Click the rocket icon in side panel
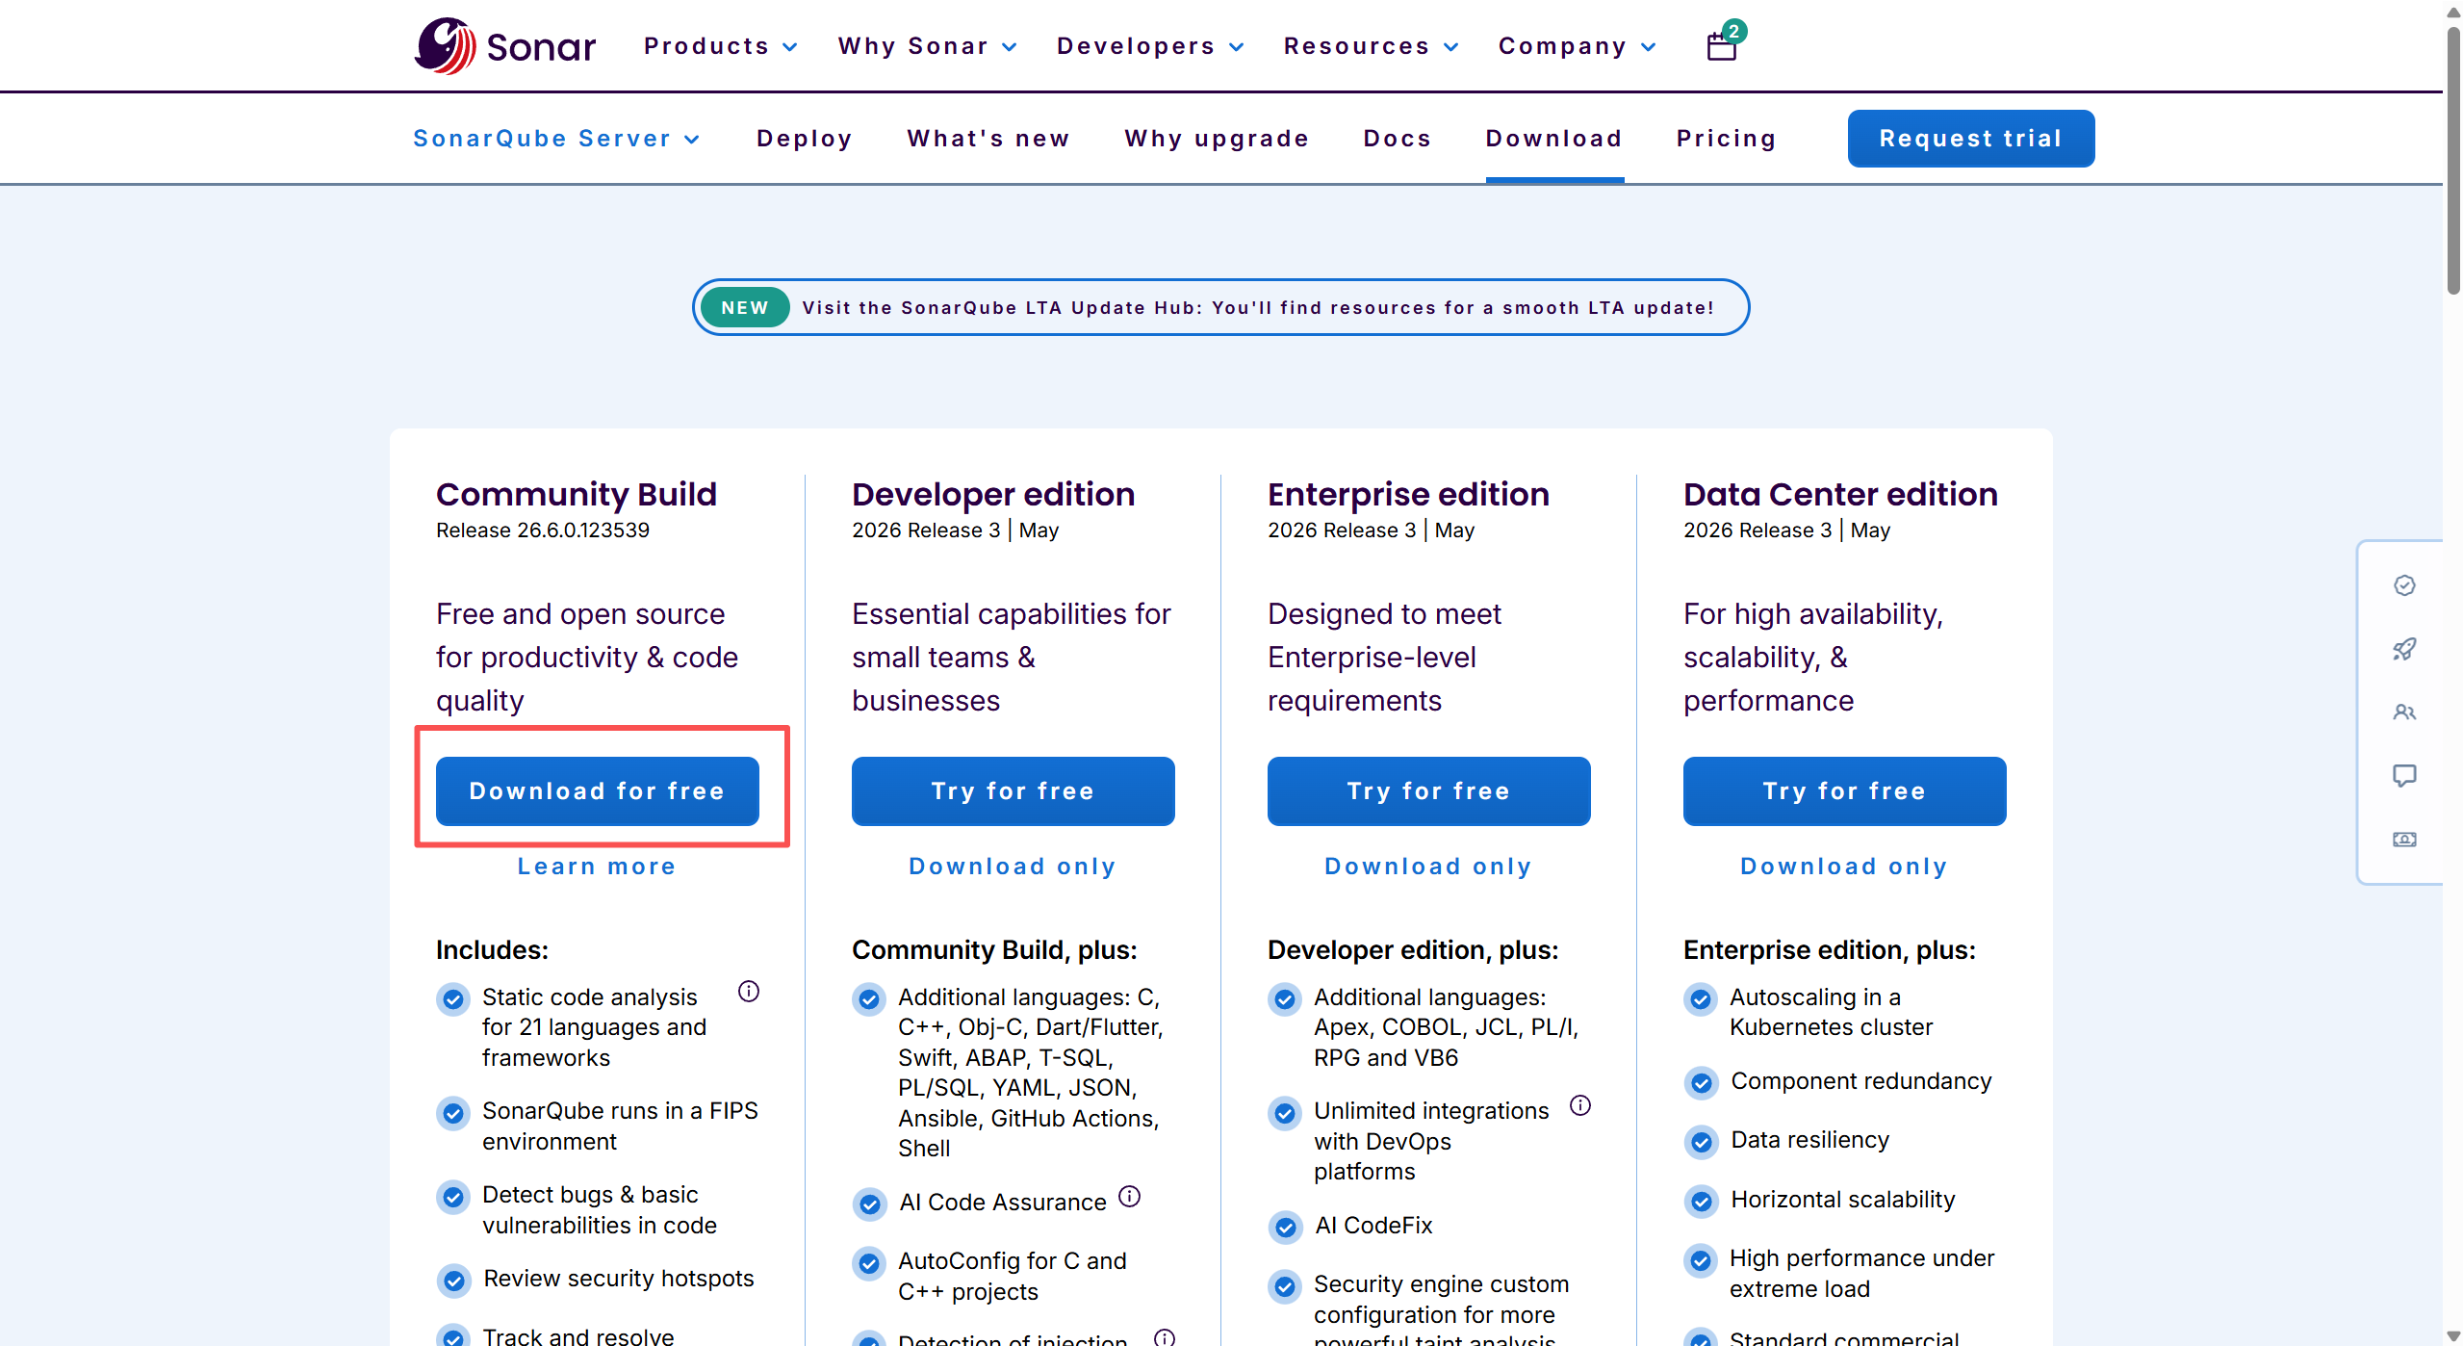2463x1346 pixels. point(2404,649)
